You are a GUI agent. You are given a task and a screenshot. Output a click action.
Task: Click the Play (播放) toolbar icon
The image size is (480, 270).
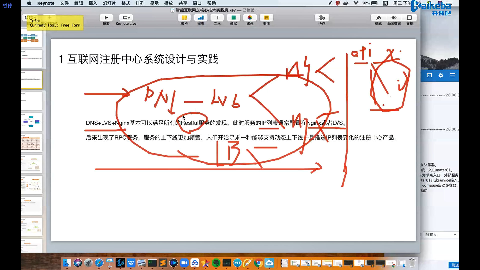[106, 18]
